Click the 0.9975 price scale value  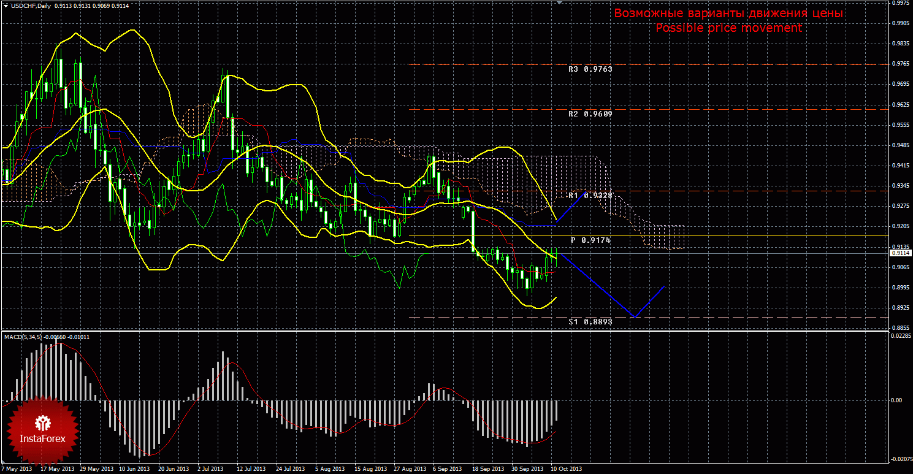[900, 2]
